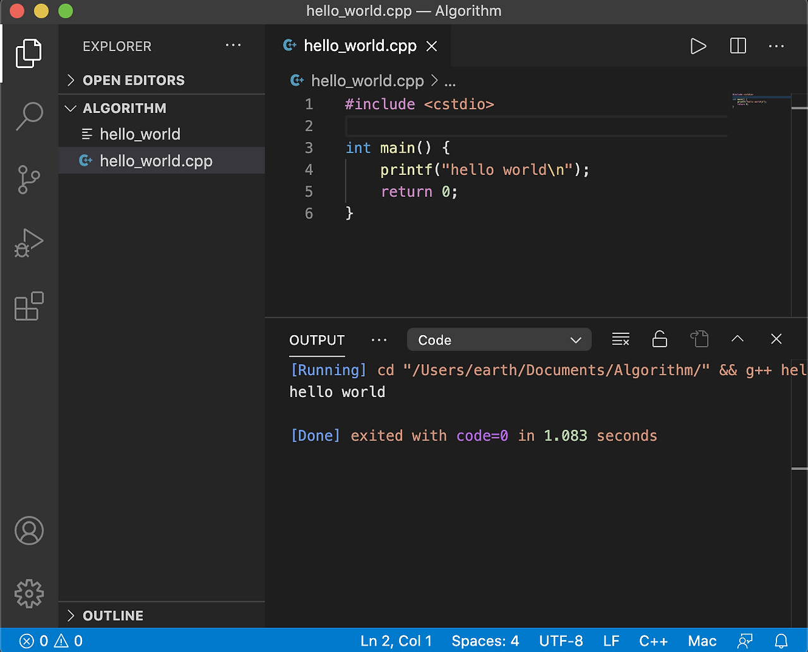Screen dimensions: 808x652
Task: Select hello_world.cpp in the explorer tree
Action: 162,161
